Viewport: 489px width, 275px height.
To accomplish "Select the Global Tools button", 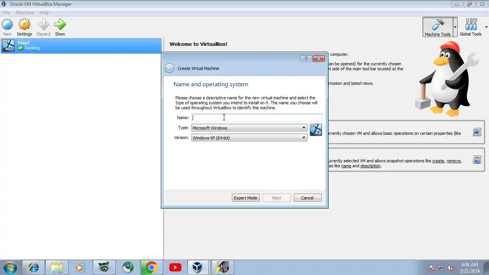I will [x=471, y=27].
